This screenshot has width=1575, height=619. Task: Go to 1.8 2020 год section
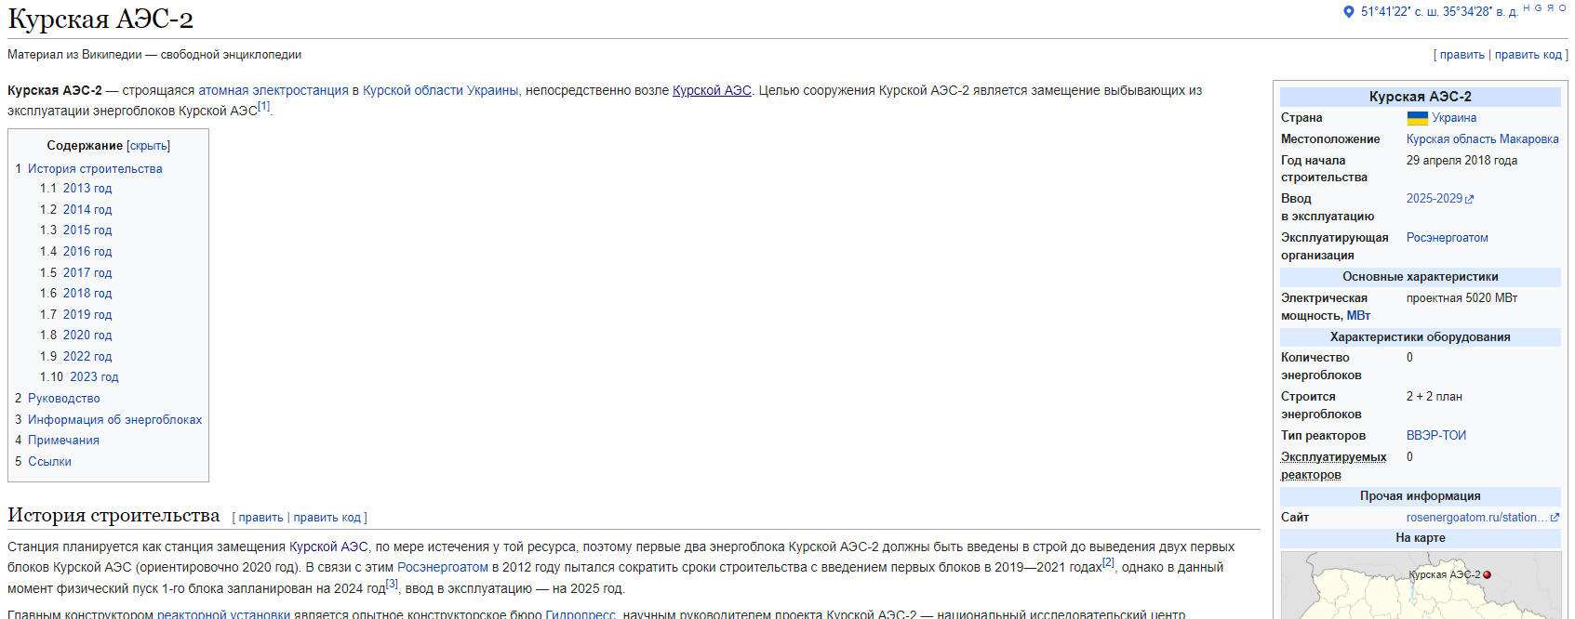point(87,336)
